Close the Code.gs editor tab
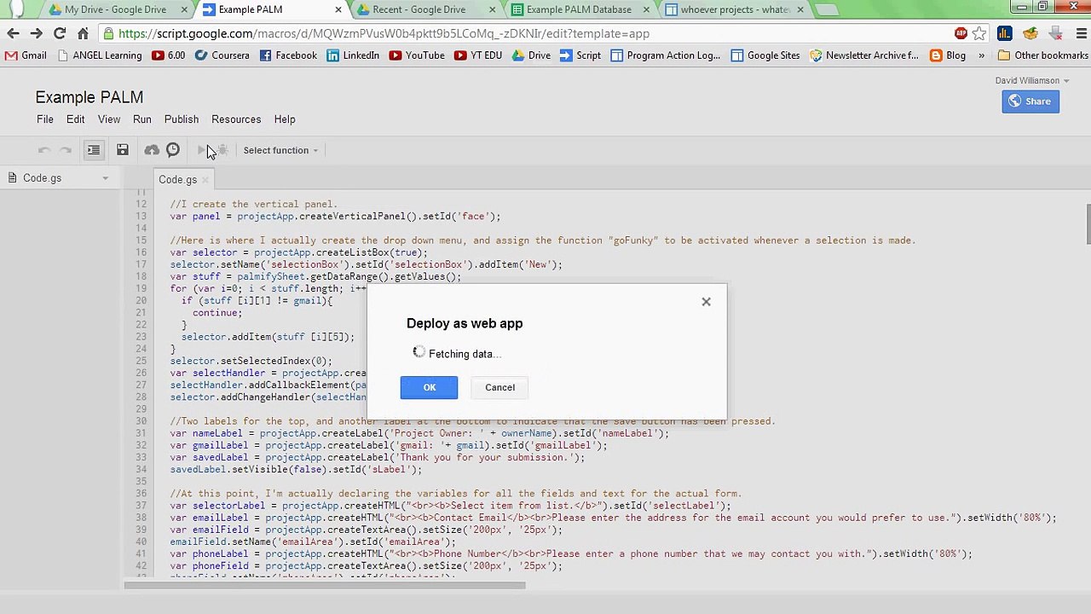 (205, 180)
